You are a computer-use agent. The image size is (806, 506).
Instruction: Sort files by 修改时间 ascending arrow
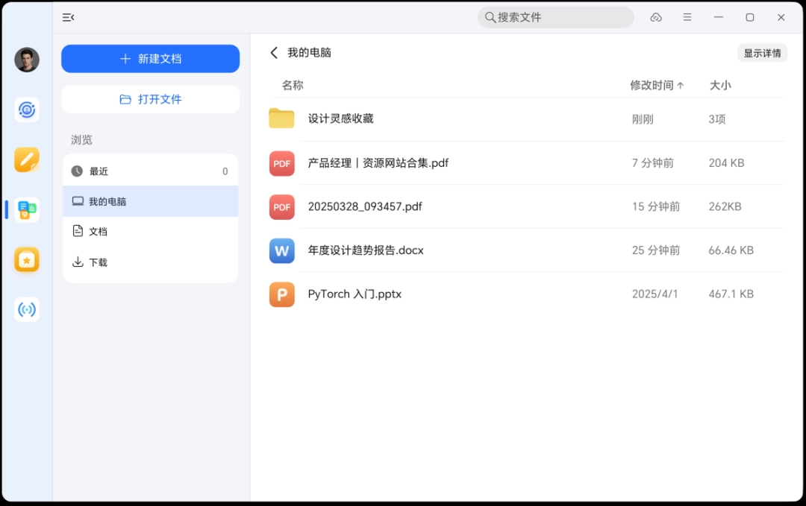tap(657, 85)
